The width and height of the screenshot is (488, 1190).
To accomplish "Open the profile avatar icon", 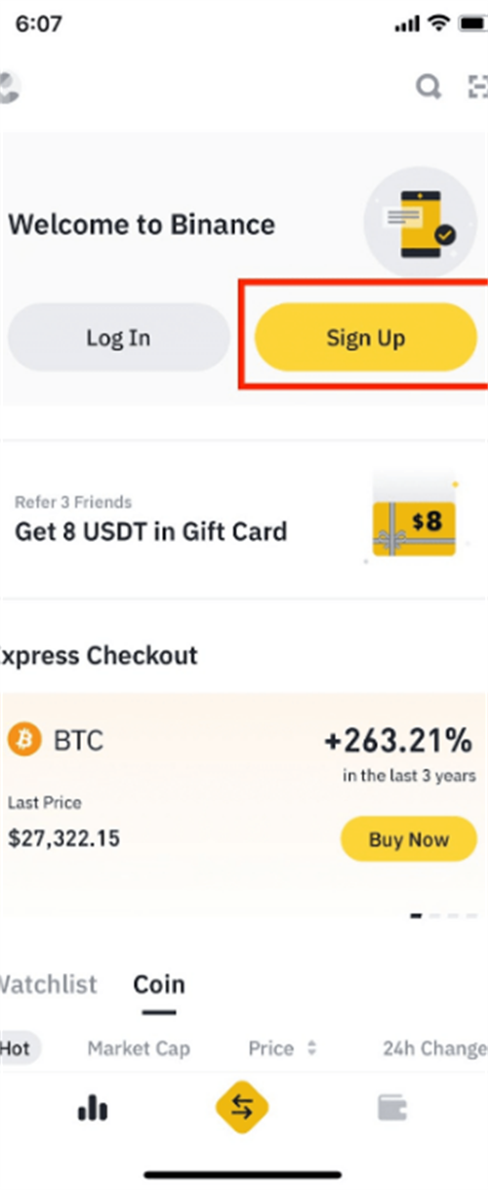I will pyautogui.click(x=9, y=87).
